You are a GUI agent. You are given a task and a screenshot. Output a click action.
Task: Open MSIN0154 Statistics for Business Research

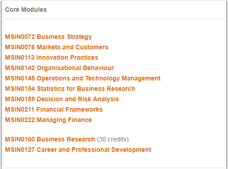click(70, 89)
